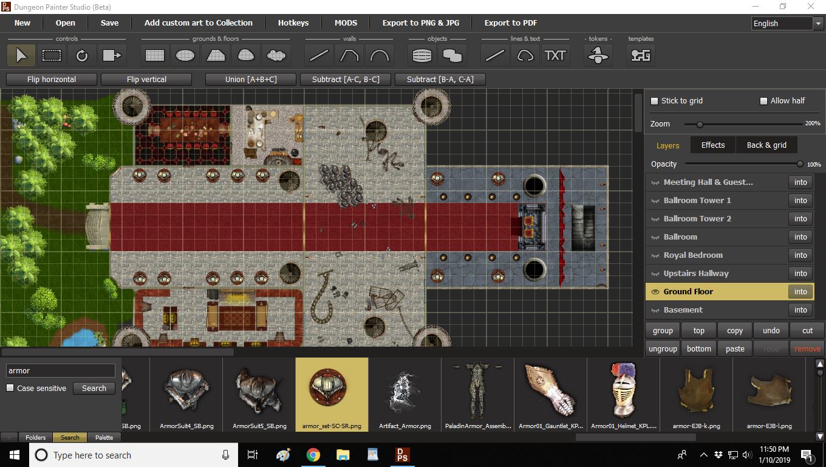Image resolution: width=826 pixels, height=467 pixels.
Task: Show the hidden Basement layer
Action: point(655,310)
